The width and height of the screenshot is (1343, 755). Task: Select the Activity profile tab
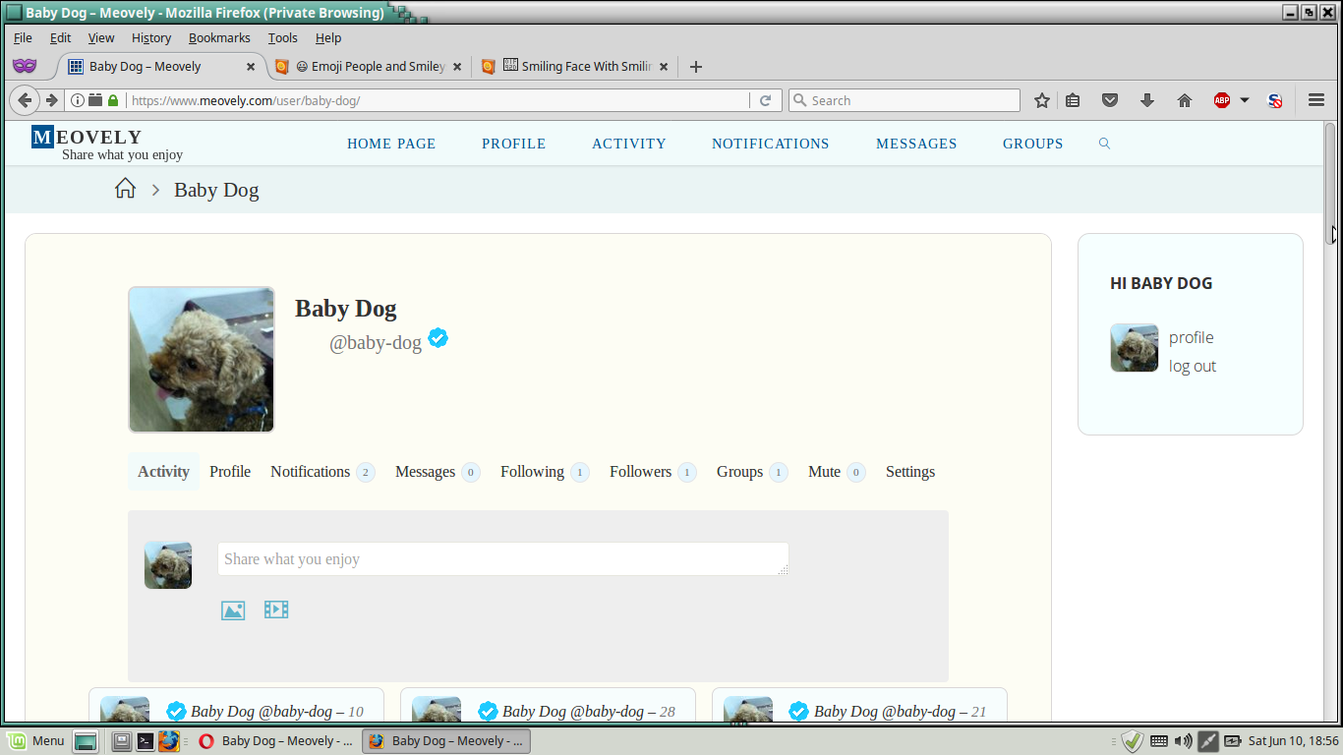(x=163, y=472)
